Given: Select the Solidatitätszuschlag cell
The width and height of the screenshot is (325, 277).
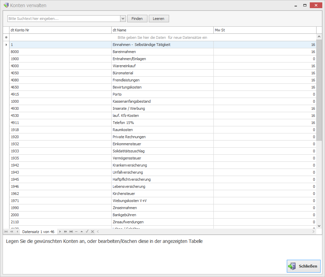Looking at the screenshot, I should pyautogui.click(x=162, y=151).
